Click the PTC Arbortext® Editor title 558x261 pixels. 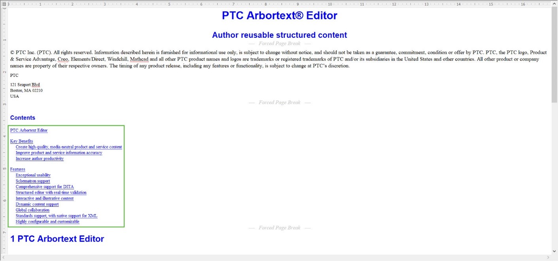point(280,15)
